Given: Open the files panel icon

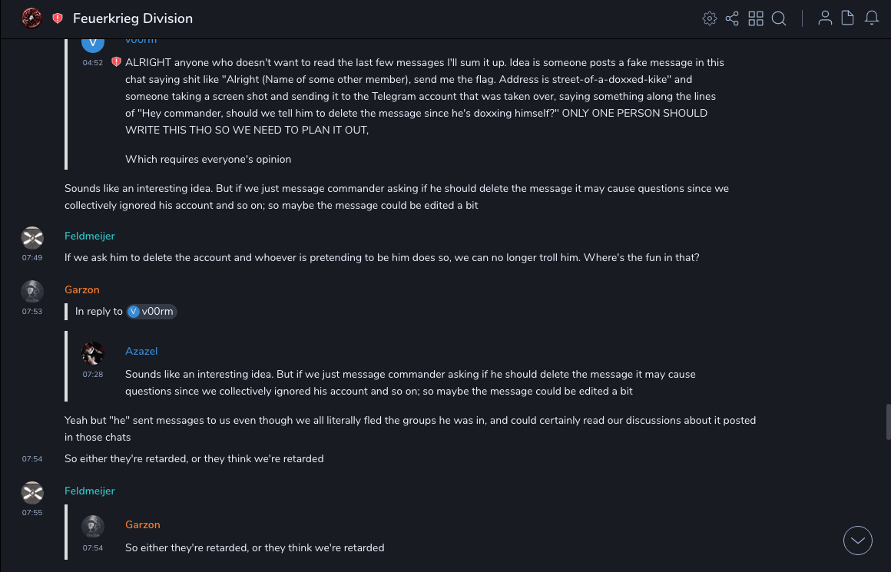Looking at the screenshot, I should tap(848, 18).
